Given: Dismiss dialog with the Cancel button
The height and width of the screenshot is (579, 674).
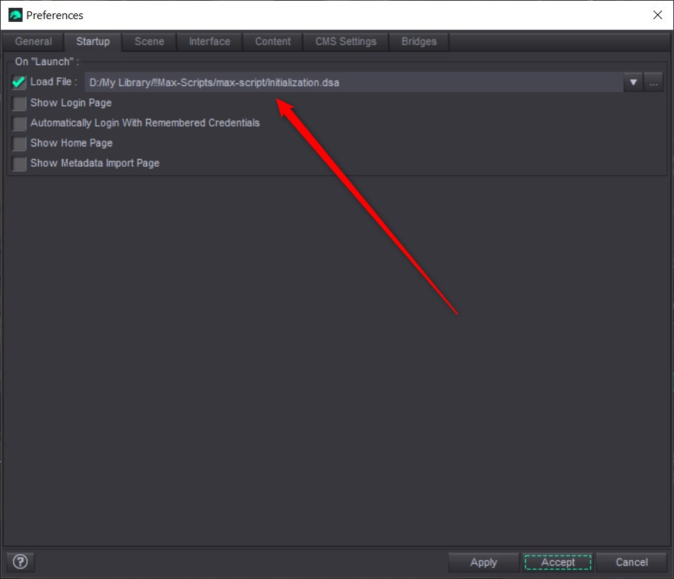Looking at the screenshot, I should coord(632,562).
